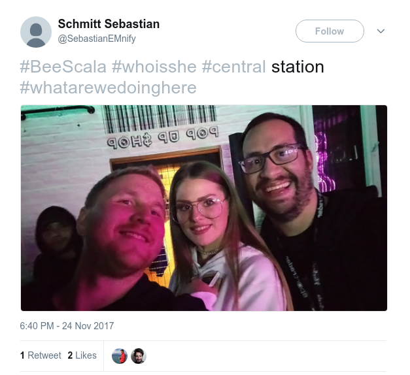Open the Schmitt Sebastian profile name
This screenshot has height=375, width=410.
click(x=109, y=24)
